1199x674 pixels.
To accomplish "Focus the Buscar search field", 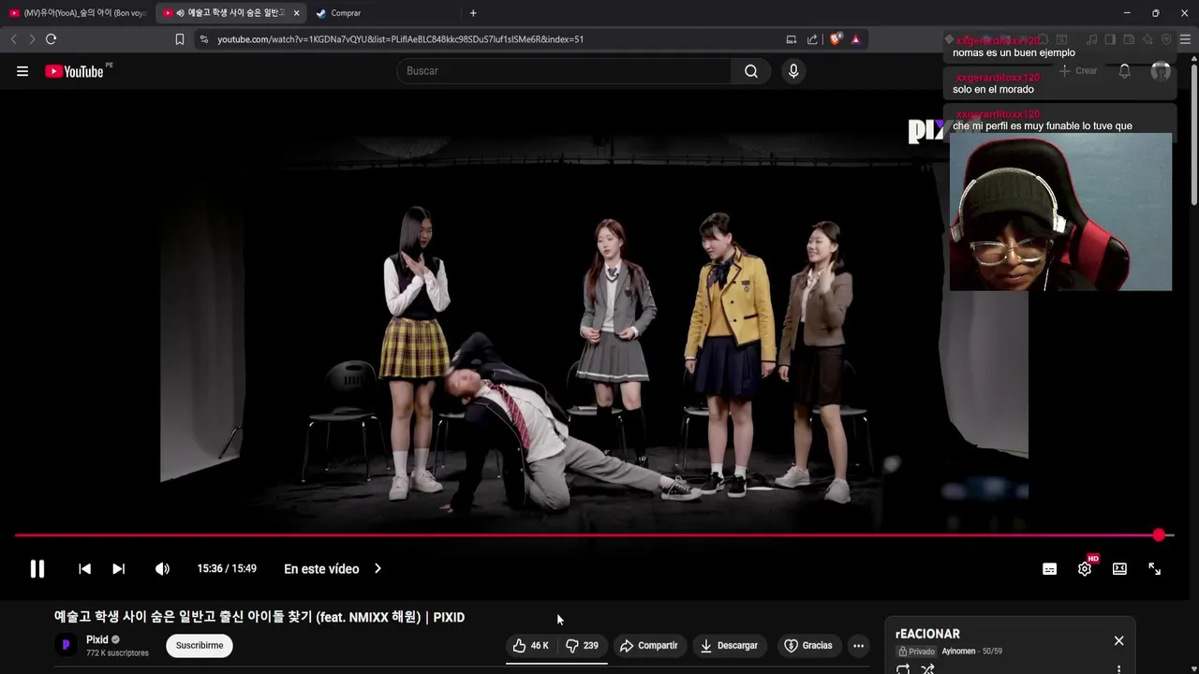I will [x=565, y=71].
